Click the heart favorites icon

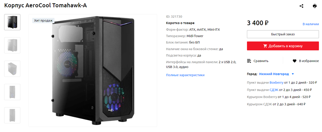(x=294, y=61)
